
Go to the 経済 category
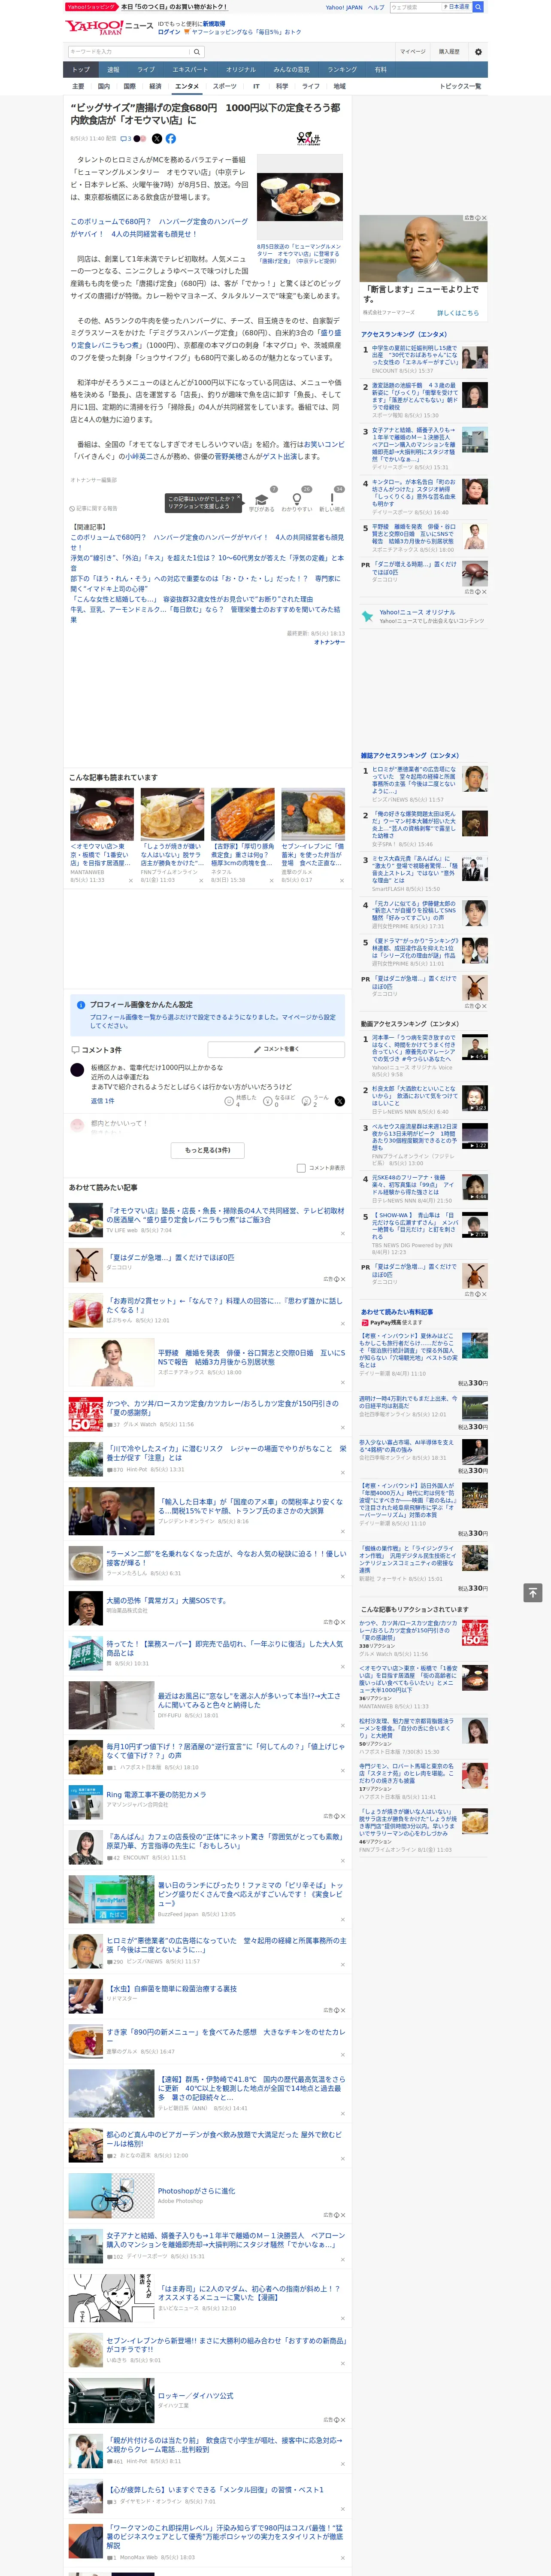pos(155,86)
